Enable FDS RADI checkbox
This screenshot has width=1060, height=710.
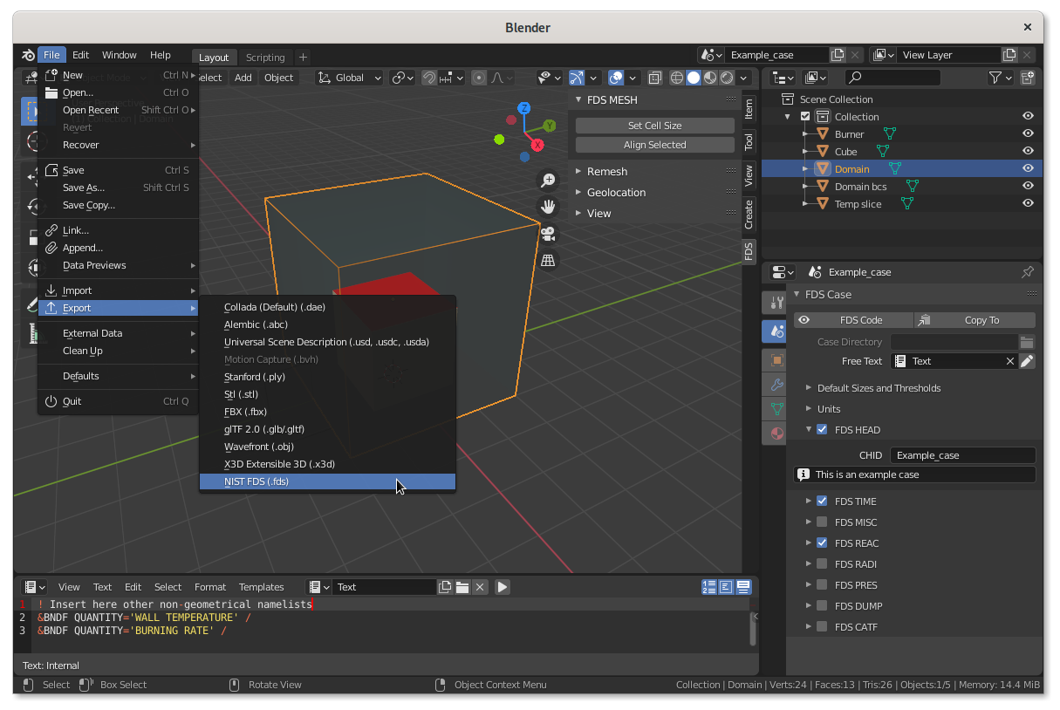coord(822,563)
